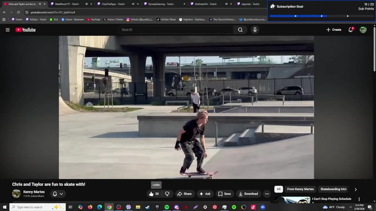The image size is (376, 211).
Task: Open Epic Games Launcher from the taskbar
Action: (x=157, y=207)
